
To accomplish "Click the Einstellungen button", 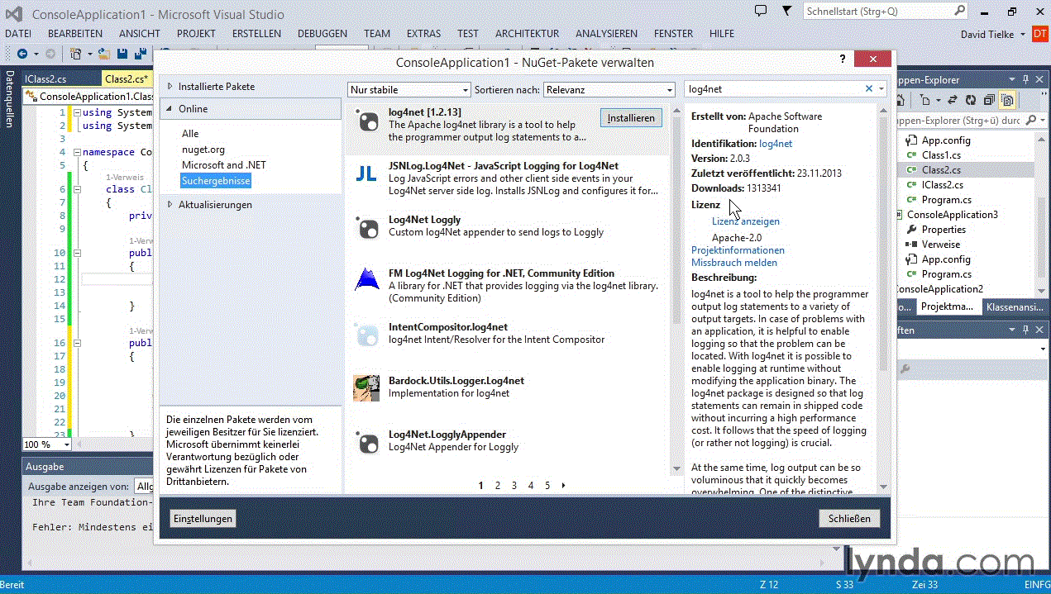I will tap(203, 519).
